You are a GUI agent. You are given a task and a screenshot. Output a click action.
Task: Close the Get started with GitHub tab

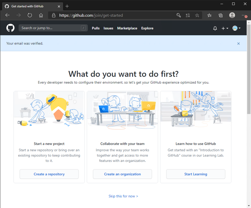pos(59,6)
